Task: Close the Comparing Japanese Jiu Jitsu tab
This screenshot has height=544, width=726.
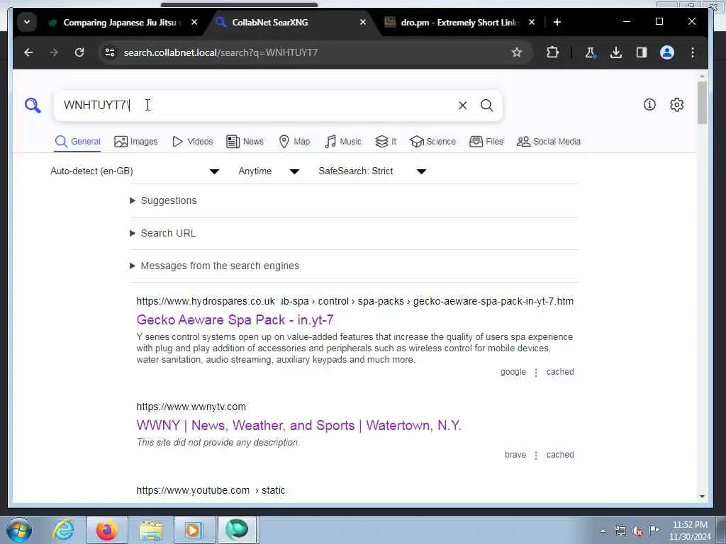Action: coord(194,22)
